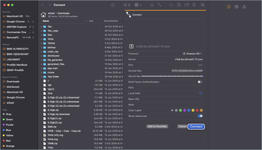The width and height of the screenshot is (262, 150).
Task: Open the Protocol Amazon S3 dropdown
Action: point(192,54)
